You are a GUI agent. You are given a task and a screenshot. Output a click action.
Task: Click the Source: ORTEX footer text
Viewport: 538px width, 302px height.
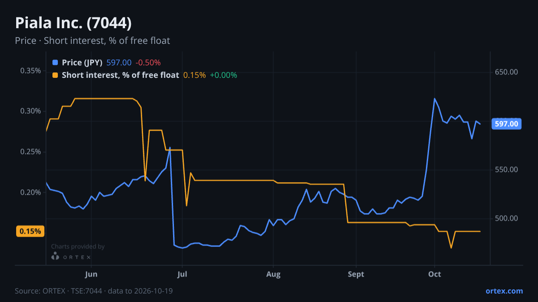pyautogui.click(x=94, y=291)
